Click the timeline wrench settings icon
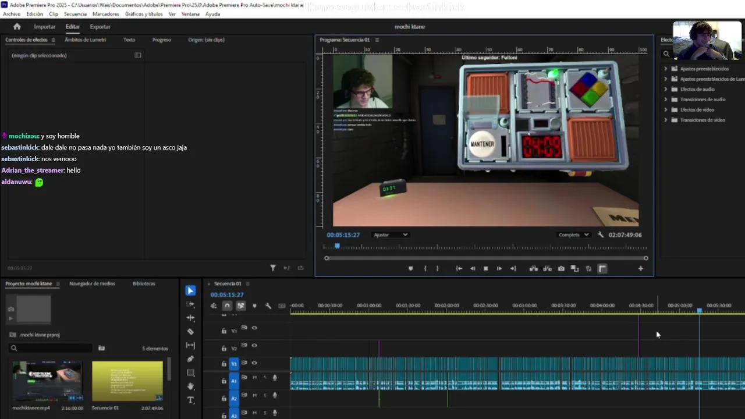 pyautogui.click(x=268, y=306)
